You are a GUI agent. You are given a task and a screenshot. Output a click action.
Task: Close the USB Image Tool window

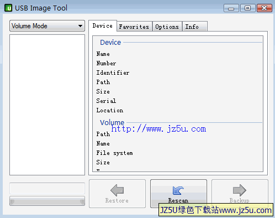tap(265, 8)
